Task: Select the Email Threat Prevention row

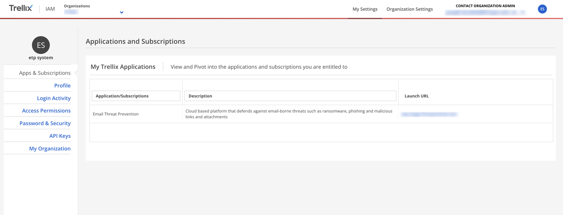Action: click(x=321, y=114)
